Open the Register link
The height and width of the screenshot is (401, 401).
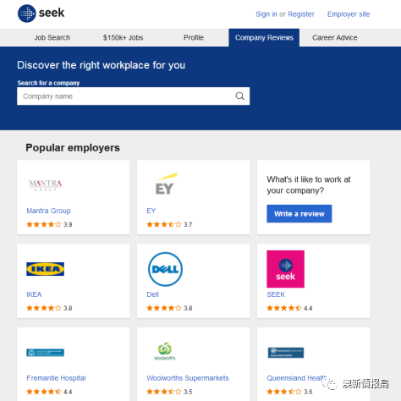pyautogui.click(x=301, y=14)
